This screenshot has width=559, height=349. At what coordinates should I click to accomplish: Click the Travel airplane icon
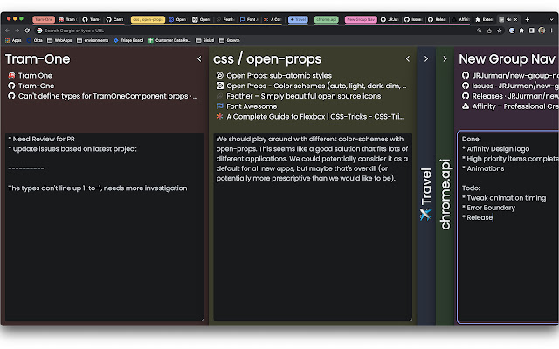point(425,215)
